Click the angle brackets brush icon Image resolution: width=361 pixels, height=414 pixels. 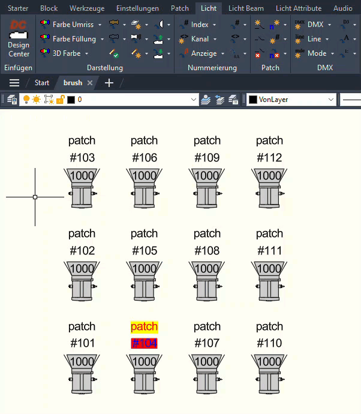point(235,38)
